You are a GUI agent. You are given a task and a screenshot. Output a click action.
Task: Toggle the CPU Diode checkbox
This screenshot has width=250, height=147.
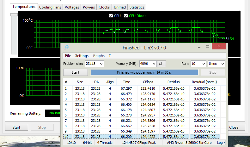click(x=126, y=16)
